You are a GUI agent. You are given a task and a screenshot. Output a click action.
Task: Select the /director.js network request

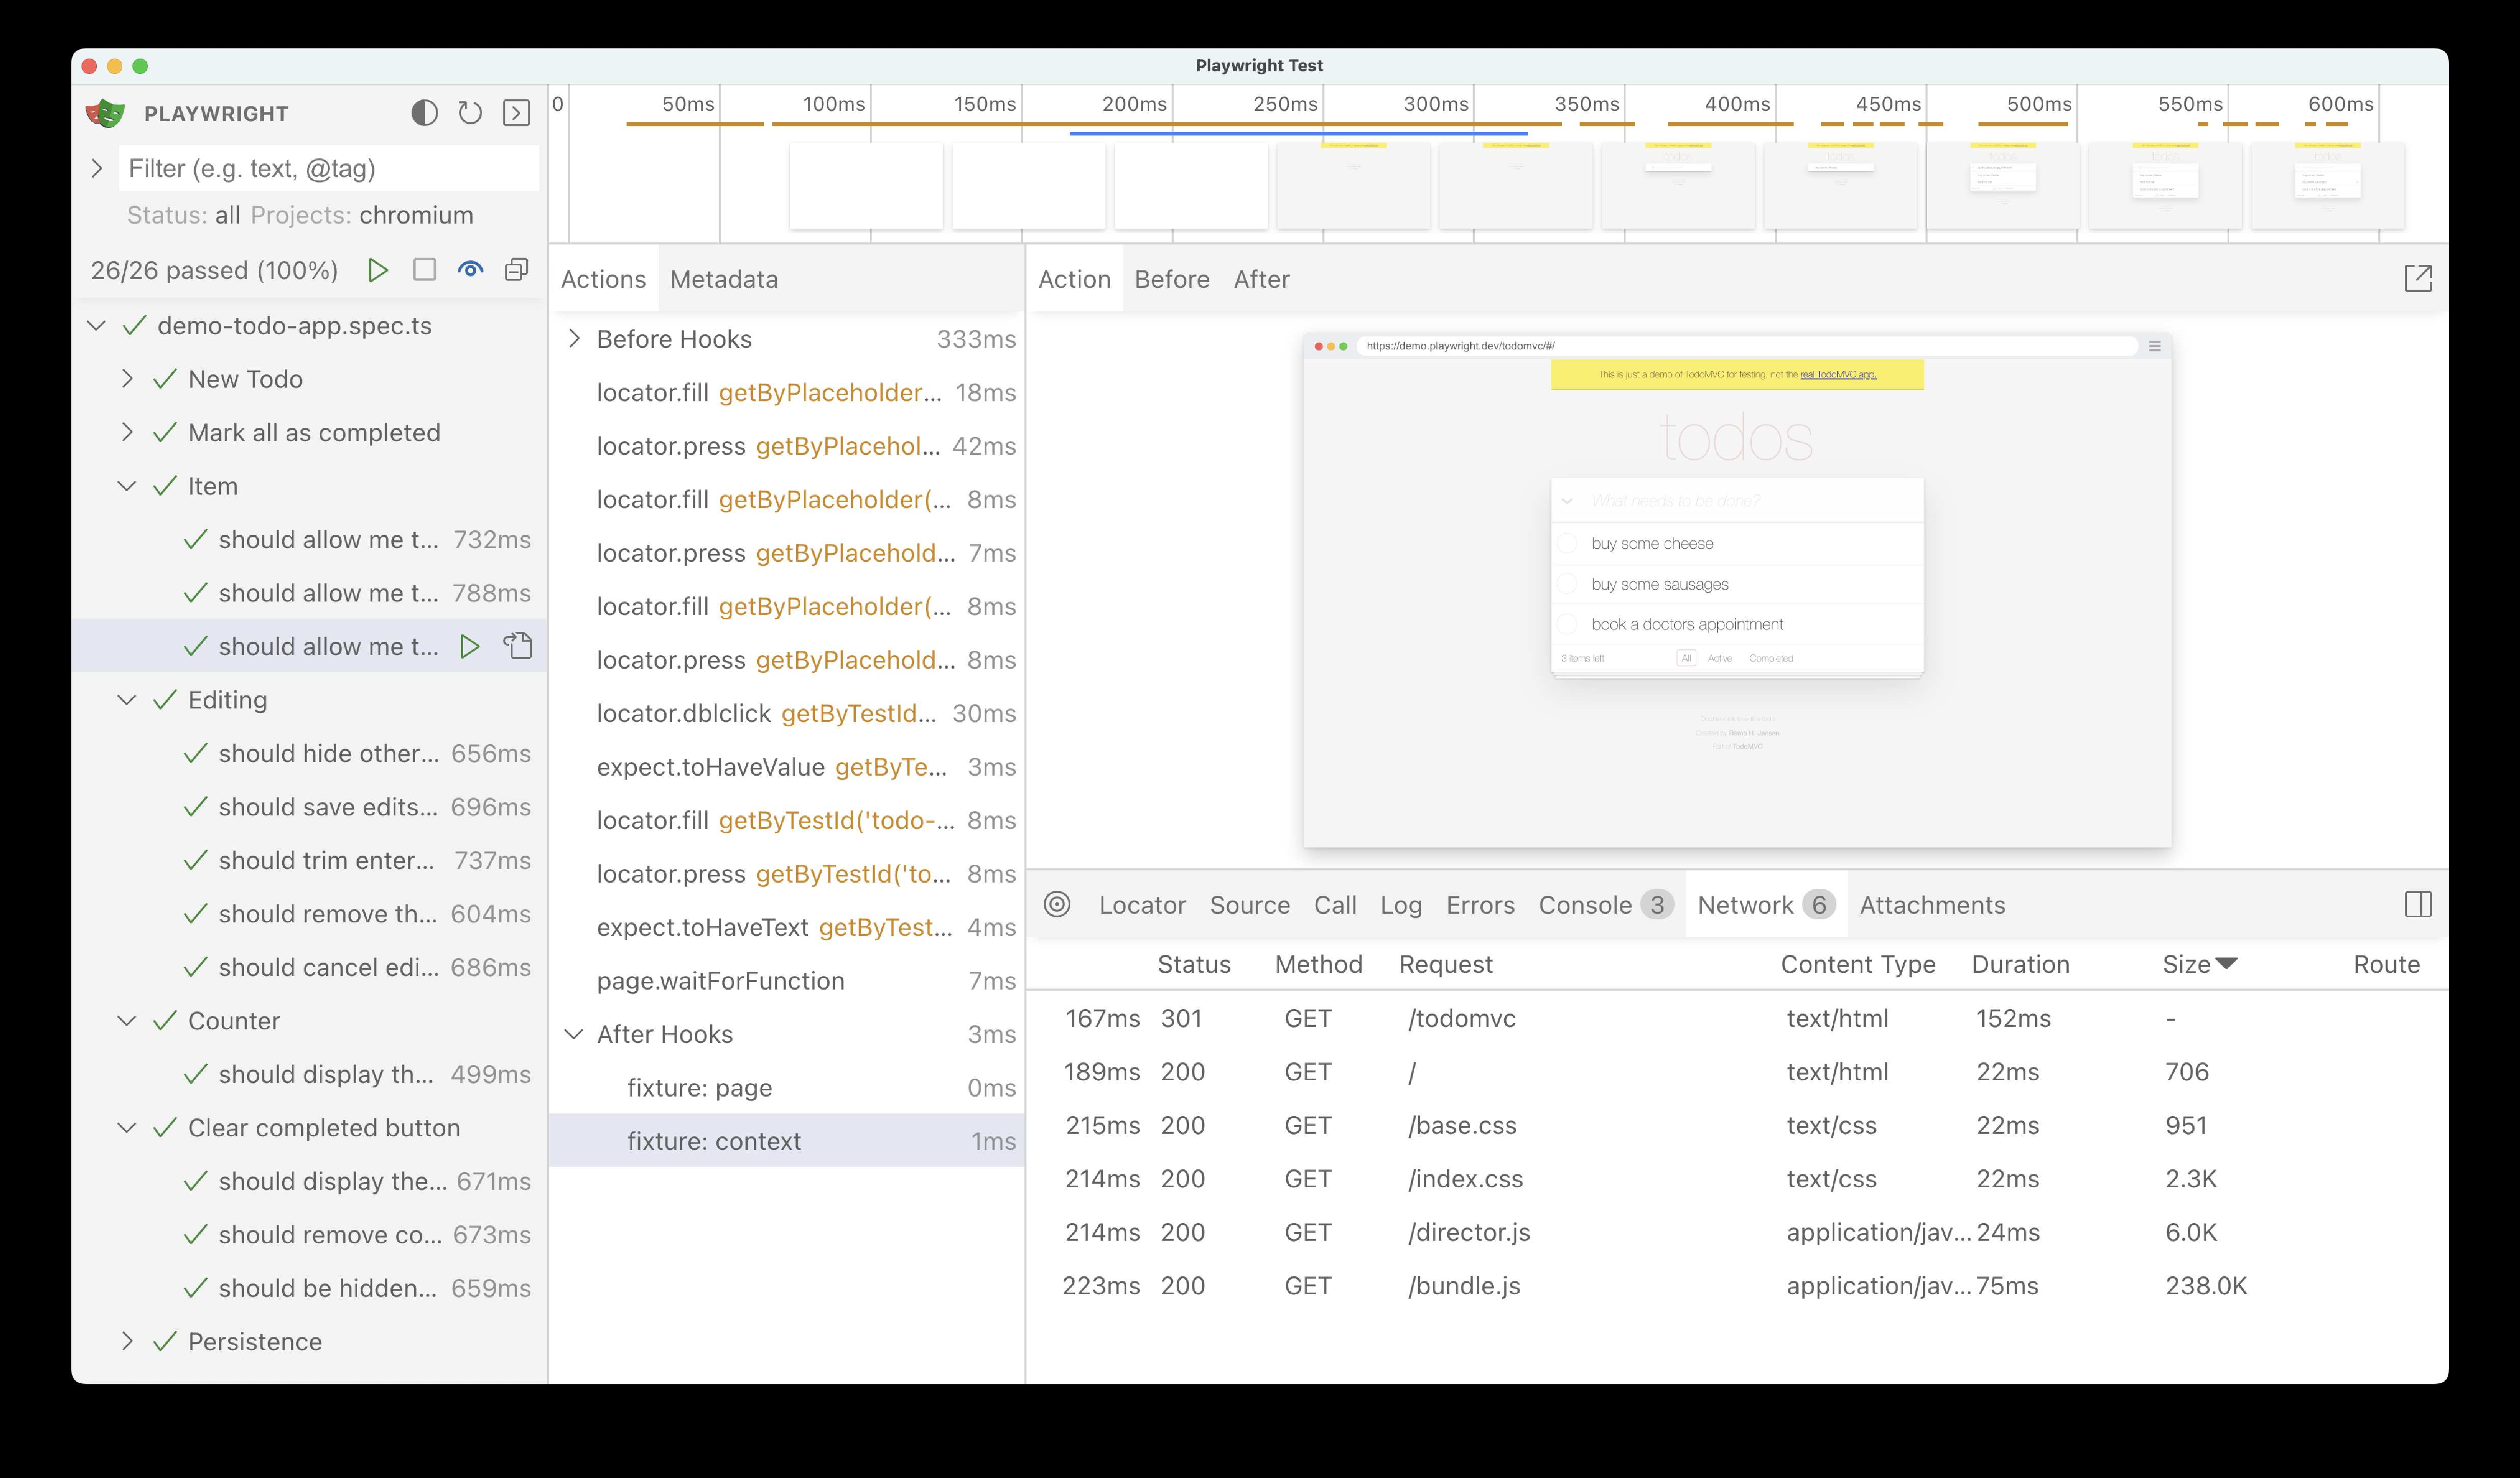(1737, 1232)
